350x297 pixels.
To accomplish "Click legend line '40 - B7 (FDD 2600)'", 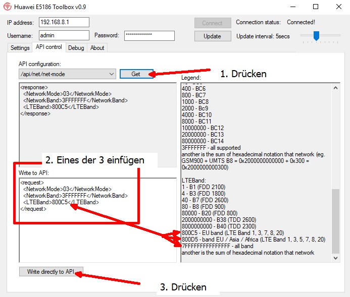I will [x=205, y=200].
